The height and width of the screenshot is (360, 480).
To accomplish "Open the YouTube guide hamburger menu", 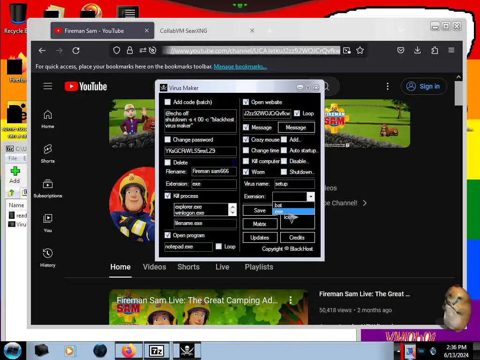I will (48, 86).
